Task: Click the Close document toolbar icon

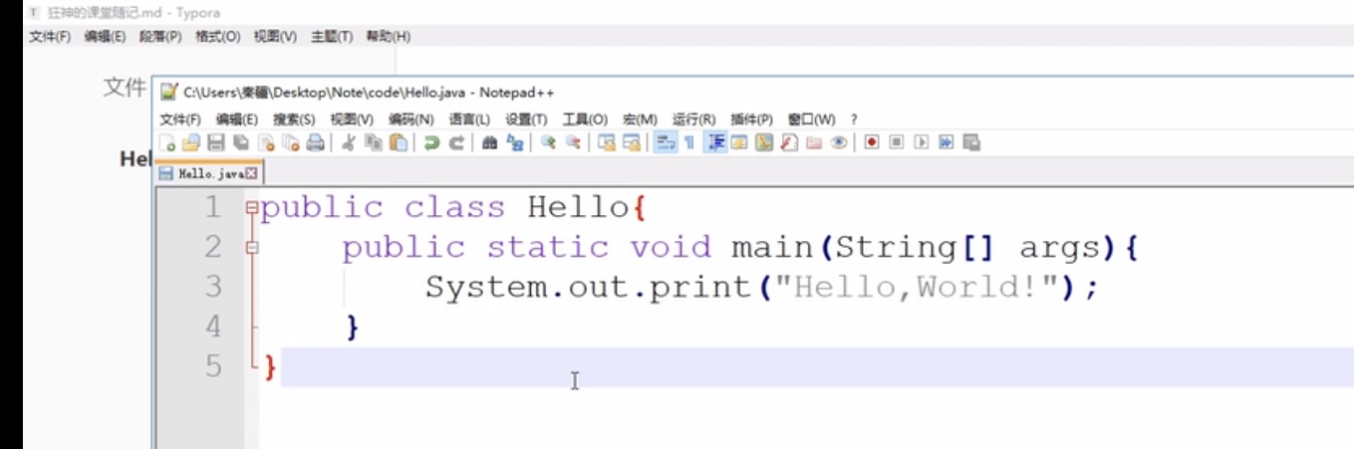Action: pyautogui.click(x=265, y=142)
